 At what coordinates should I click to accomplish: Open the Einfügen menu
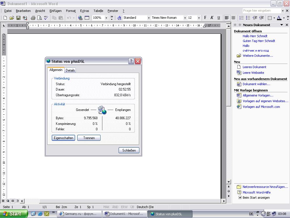56,11
